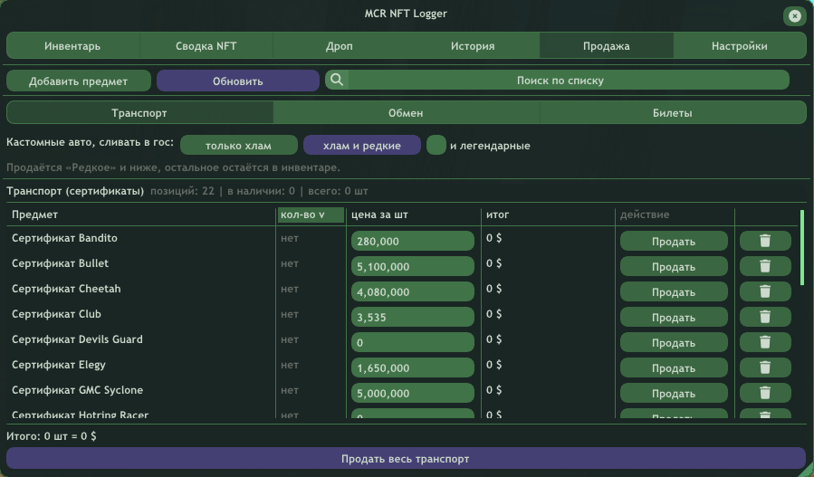
Task: Go to the История tab
Action: point(473,45)
